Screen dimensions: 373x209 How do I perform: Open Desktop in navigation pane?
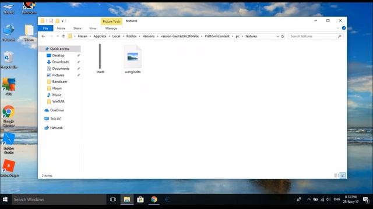coord(58,56)
